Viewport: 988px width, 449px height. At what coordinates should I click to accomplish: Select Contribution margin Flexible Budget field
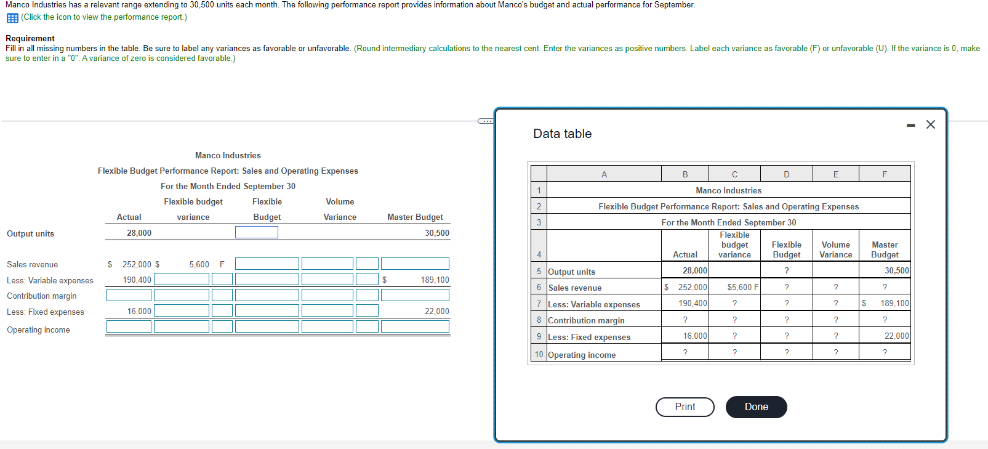(x=267, y=295)
